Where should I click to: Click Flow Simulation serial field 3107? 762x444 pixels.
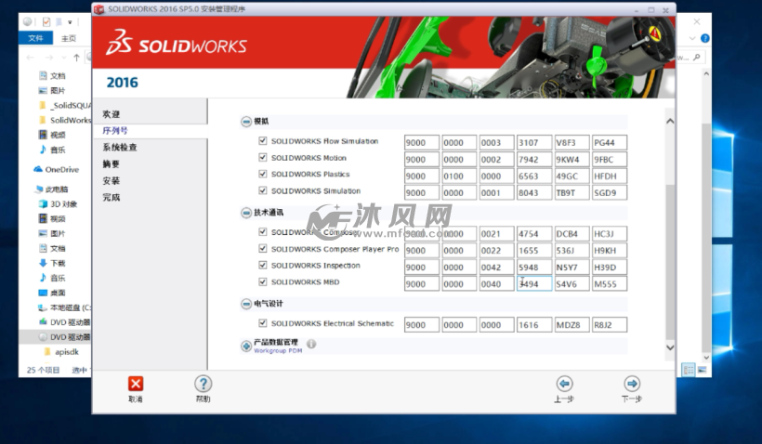(x=534, y=142)
